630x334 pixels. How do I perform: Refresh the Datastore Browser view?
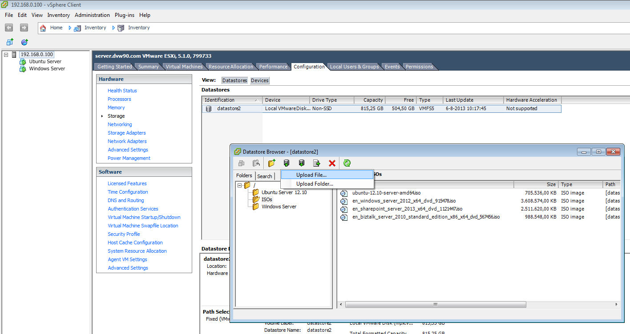(347, 163)
